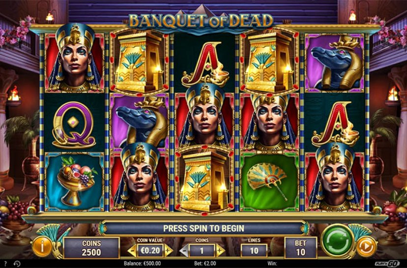407x268 pixels.
Task: Start autoplay with orange play button
Action: tap(367, 246)
